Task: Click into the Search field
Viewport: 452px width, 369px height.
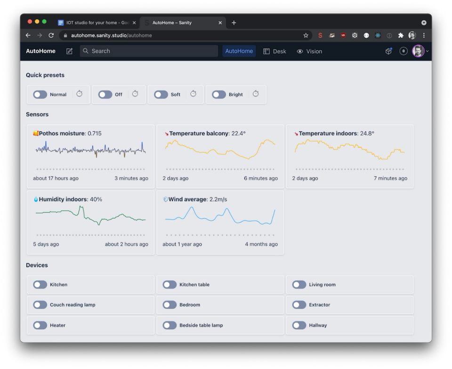Action: coord(149,51)
